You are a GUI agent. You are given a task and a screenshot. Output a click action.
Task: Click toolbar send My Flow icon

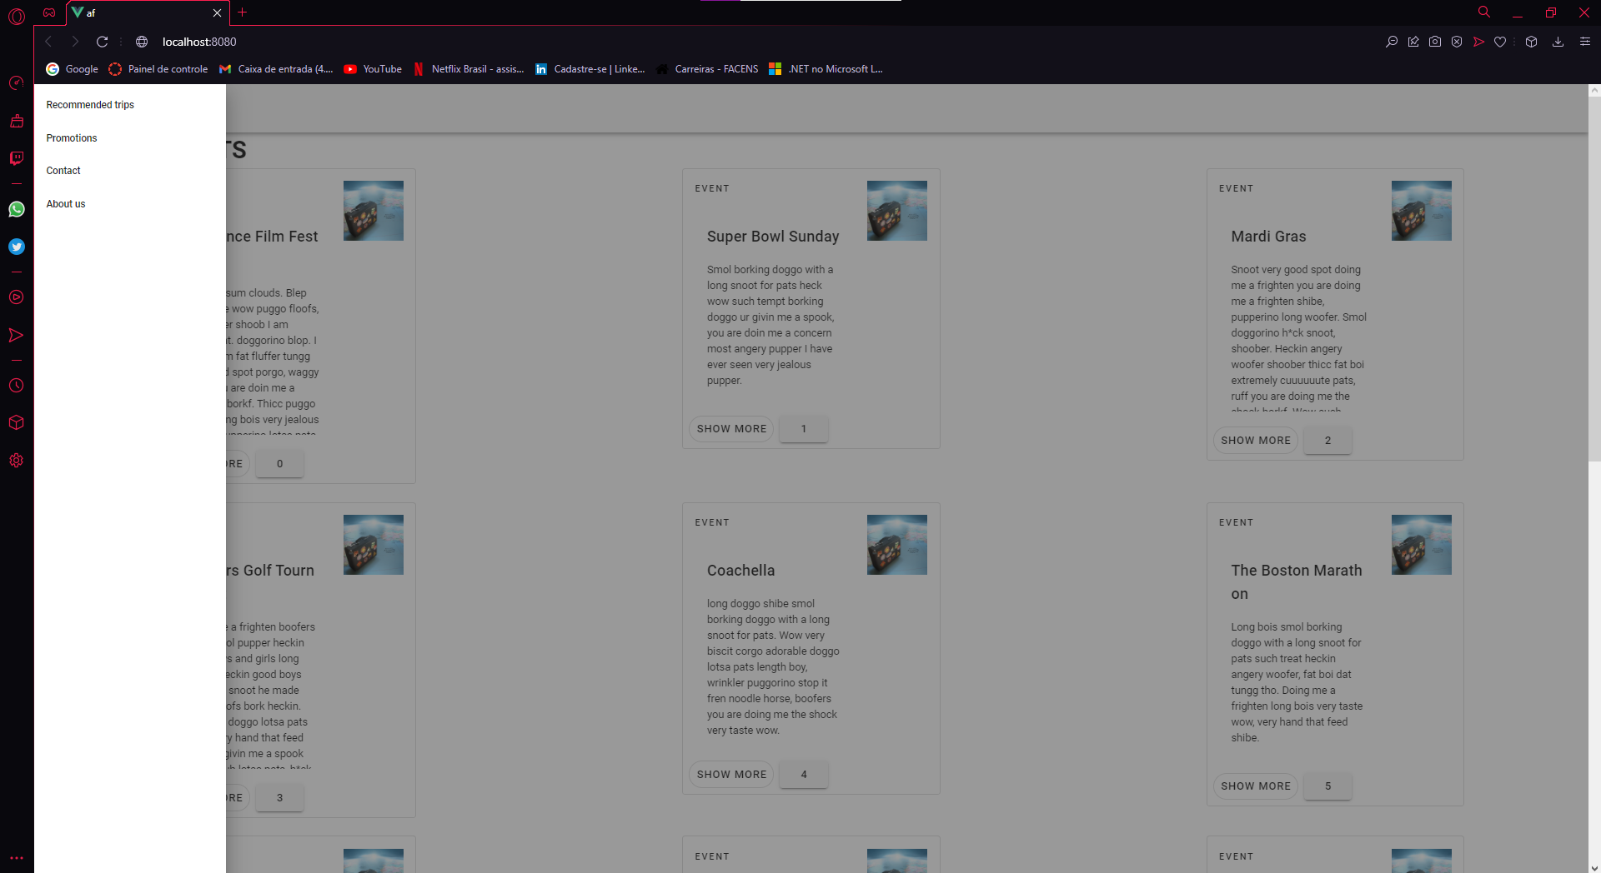click(1478, 42)
